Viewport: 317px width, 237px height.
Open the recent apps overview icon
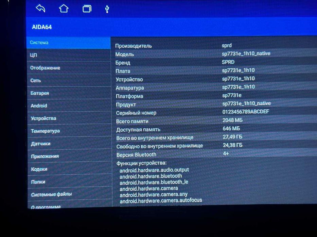(87, 9)
